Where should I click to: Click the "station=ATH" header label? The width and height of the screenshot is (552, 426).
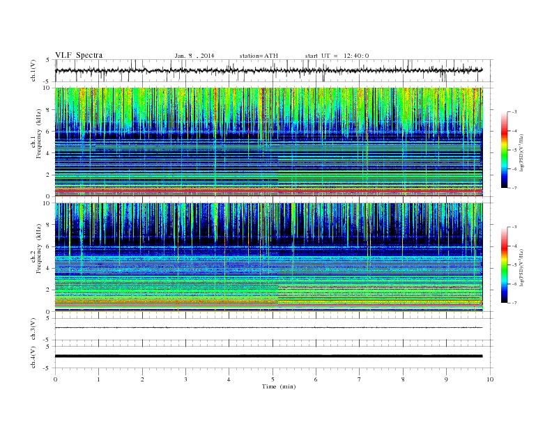pos(259,56)
